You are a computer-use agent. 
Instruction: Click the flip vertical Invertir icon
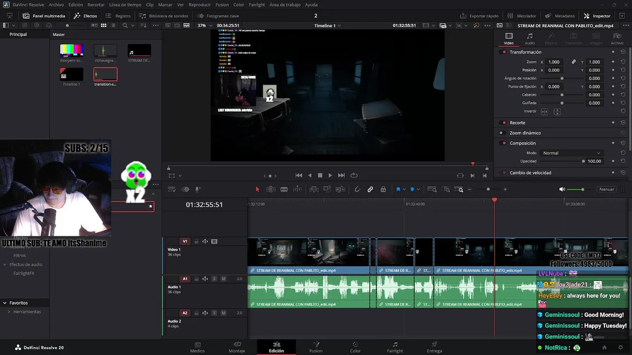(x=557, y=112)
